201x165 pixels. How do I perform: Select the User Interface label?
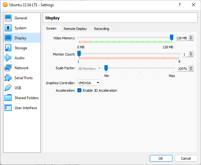[x=26, y=108]
